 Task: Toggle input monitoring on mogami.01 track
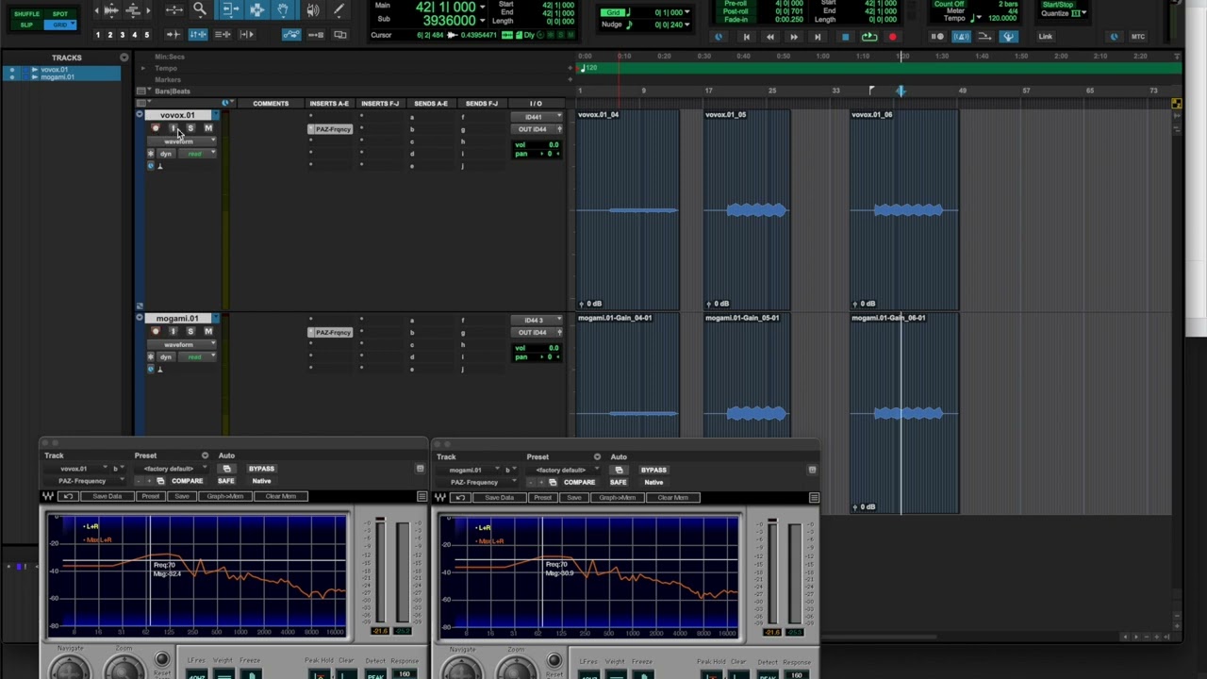(173, 331)
